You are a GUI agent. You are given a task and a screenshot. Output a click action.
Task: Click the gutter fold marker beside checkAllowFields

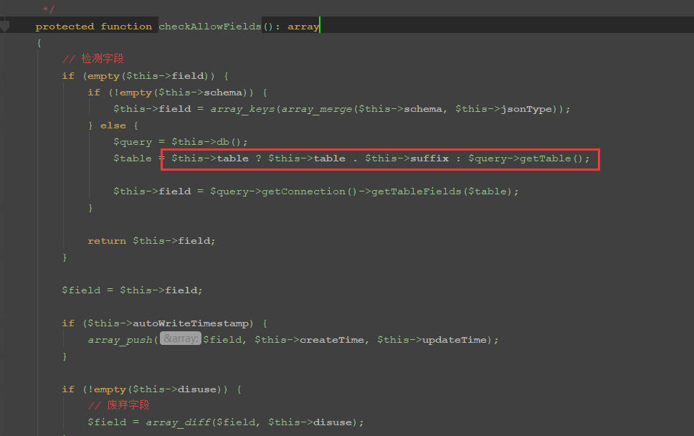coord(4,27)
